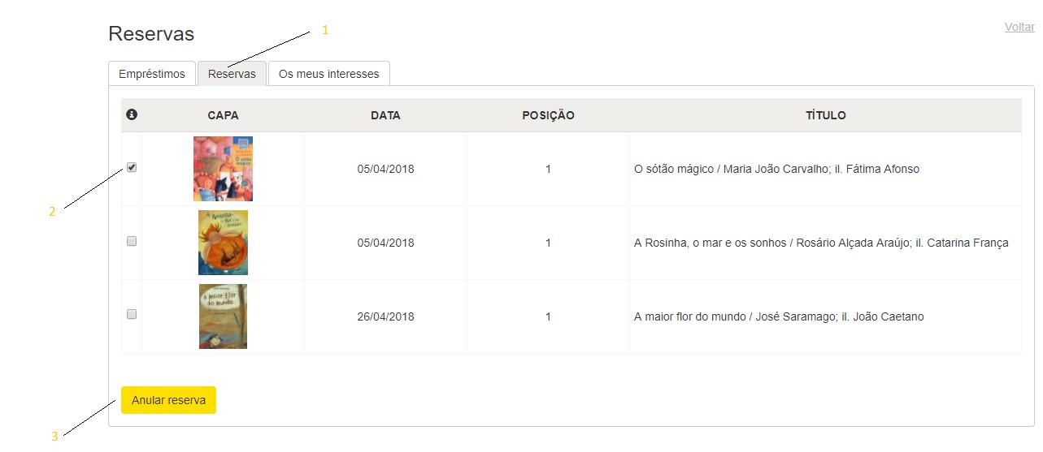Image resolution: width=1043 pixels, height=452 pixels.
Task: Open title O sótão mágico / Maria João Carvalho
Action: 776,169
